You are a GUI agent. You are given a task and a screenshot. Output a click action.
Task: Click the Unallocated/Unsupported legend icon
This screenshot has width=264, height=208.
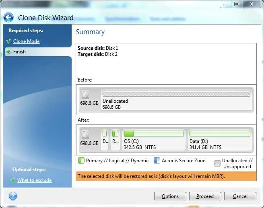coord(217,163)
